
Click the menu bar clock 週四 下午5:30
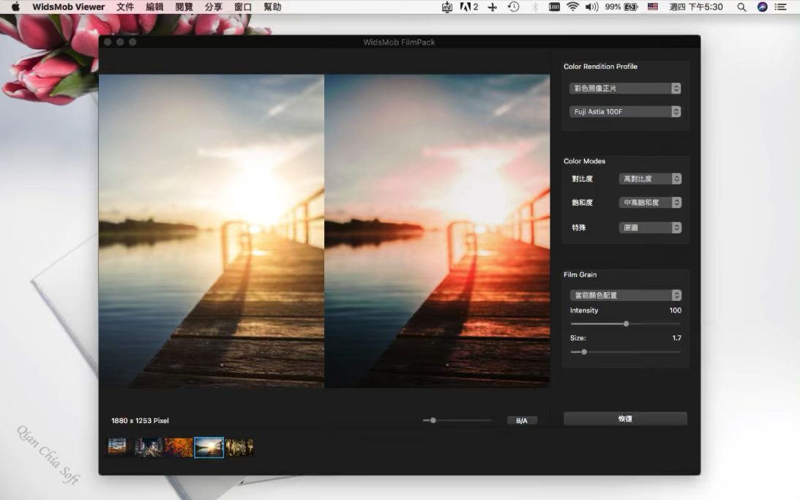(696, 7)
